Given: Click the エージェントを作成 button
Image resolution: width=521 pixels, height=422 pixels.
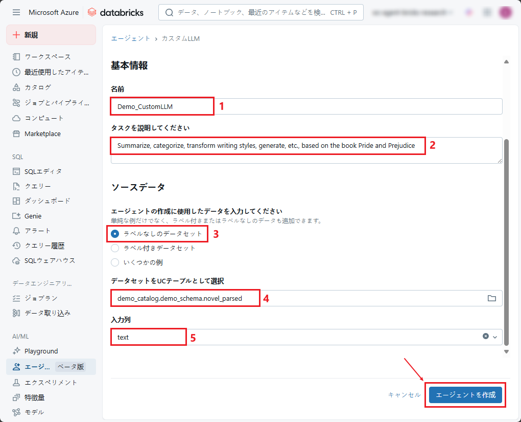Looking at the screenshot, I should 465,395.
